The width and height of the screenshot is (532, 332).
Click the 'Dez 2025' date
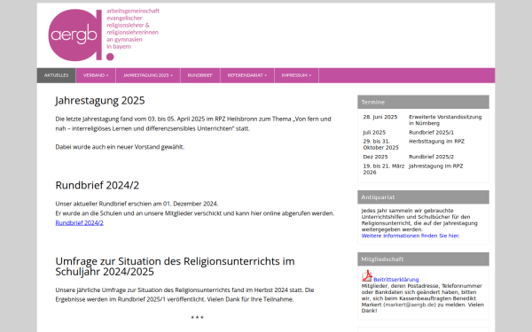coord(375,157)
